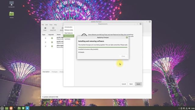Open the Terminal launcher in the taskbar
Viewport: 195px width, 110px height.
point(15,108)
